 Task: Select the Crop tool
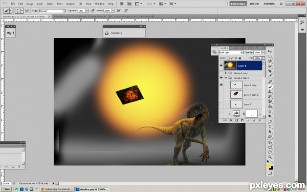tap(270, 71)
